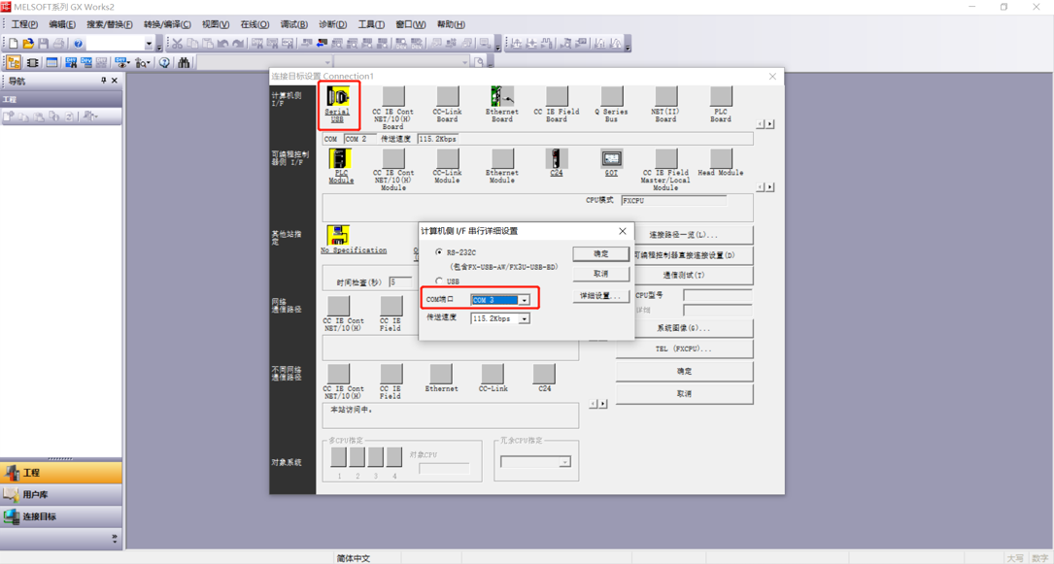Click 取消 in the serial detail dialog
This screenshot has height=564, width=1054.
(x=601, y=274)
